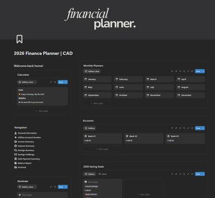Add New page under Accounts
Image resolution: width=215 pixels, height=198 pixels.
[x=102, y=149]
